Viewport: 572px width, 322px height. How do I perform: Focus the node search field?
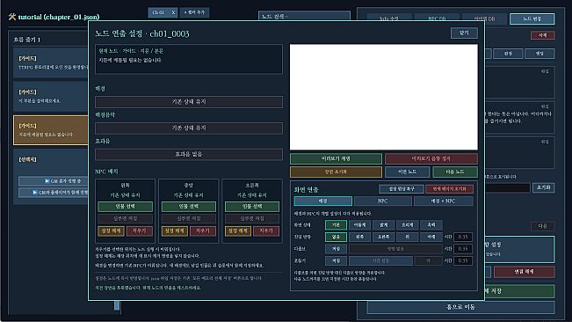[304, 16]
